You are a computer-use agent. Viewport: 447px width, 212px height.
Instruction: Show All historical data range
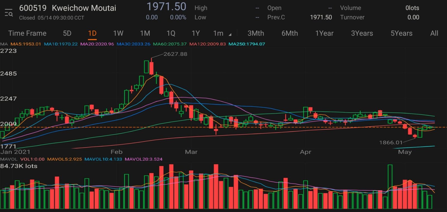(434, 33)
